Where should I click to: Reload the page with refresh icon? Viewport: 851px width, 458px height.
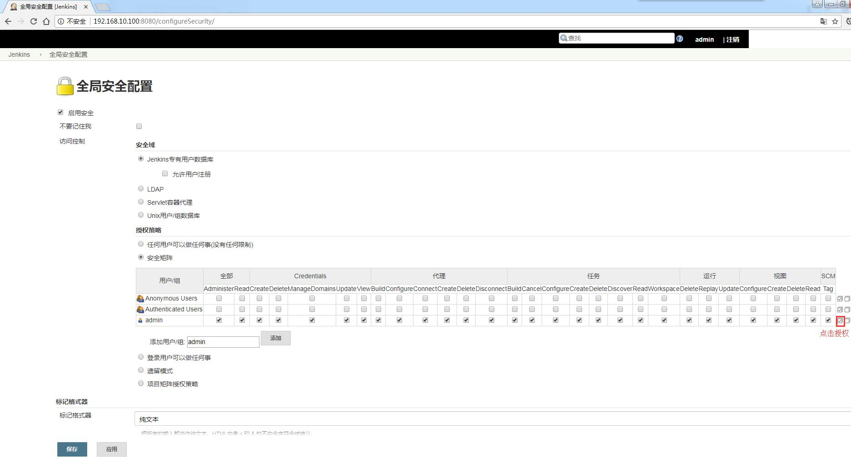[34, 21]
